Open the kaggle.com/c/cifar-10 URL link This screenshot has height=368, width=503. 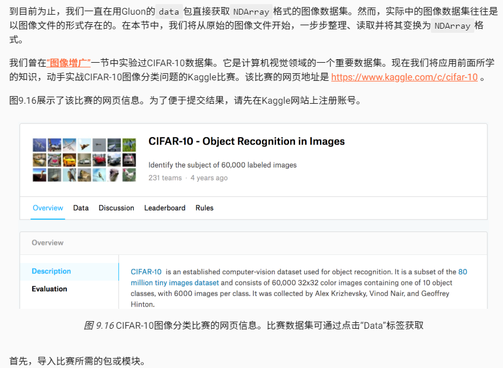(x=404, y=77)
